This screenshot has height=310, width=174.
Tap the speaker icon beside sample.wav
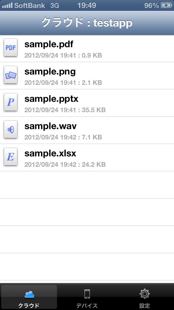tap(11, 129)
